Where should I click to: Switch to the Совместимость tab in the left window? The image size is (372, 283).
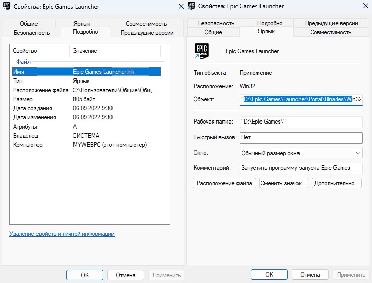coord(146,24)
